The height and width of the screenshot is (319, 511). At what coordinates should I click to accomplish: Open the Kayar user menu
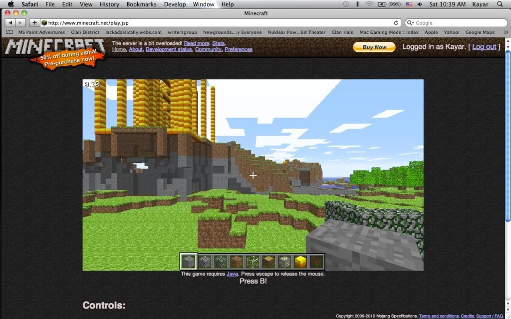481,4
